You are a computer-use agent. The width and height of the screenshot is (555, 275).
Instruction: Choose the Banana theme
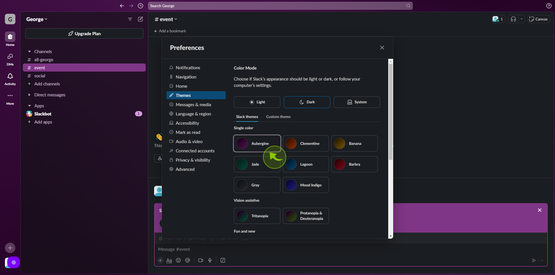tap(354, 143)
